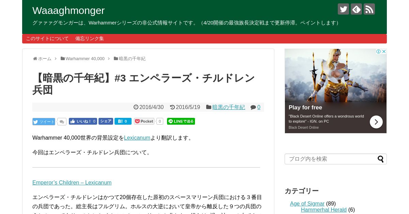Close the advertisement with X icon
This screenshot has width=409, height=214.
tap(384, 52)
